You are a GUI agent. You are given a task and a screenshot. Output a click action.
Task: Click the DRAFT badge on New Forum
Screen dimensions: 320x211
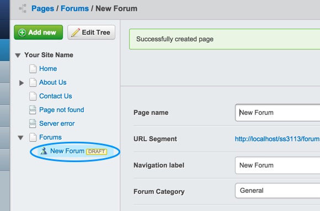(x=97, y=152)
